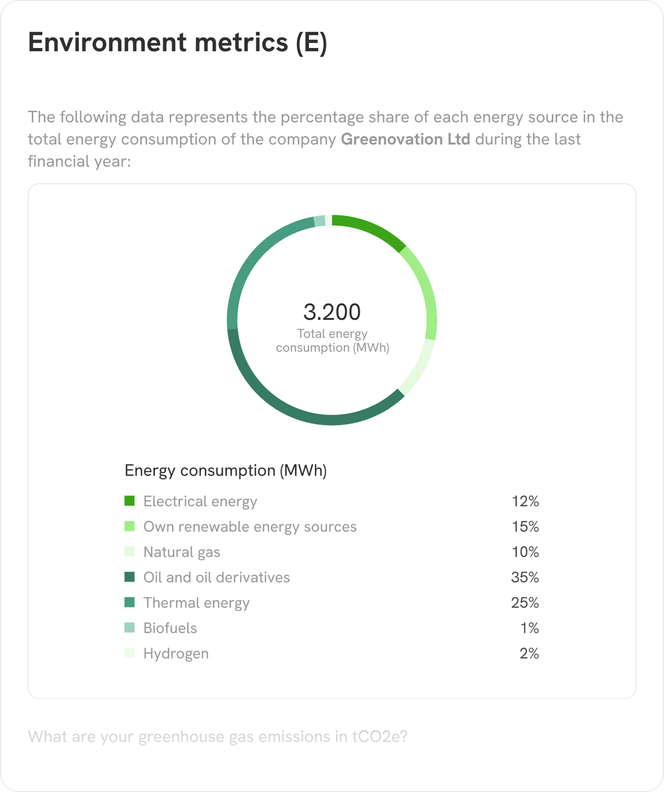Click the Environment metrics (E) heading
Viewport: 664px width, 792px height.
(178, 42)
